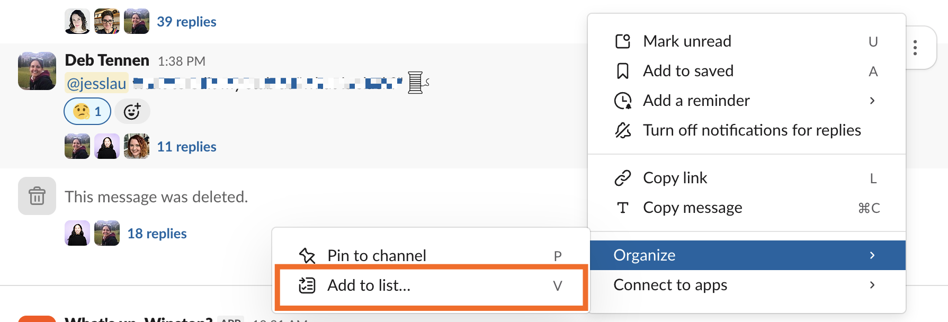Click purple avatar beside 11 replies
The width and height of the screenshot is (948, 322).
[x=107, y=146]
